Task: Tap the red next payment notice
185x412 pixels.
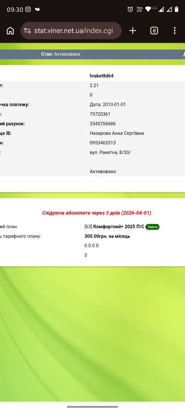Action: [97, 213]
